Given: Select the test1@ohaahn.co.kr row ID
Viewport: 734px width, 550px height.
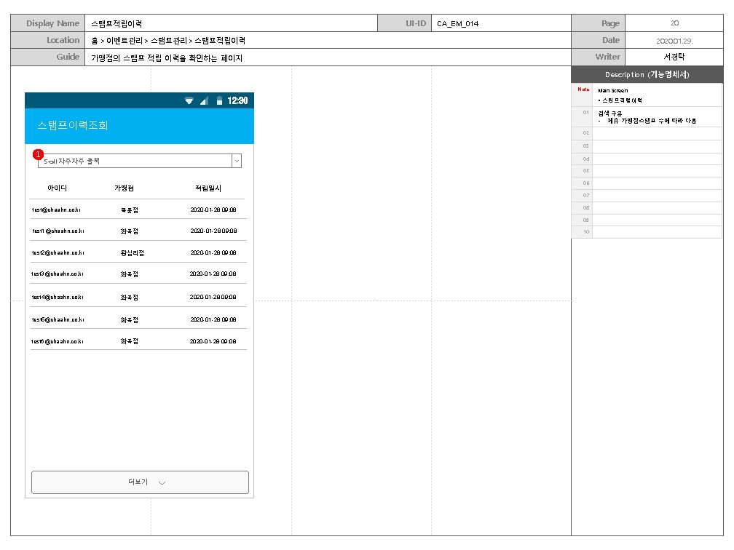Looking at the screenshot, I should pos(56,210).
